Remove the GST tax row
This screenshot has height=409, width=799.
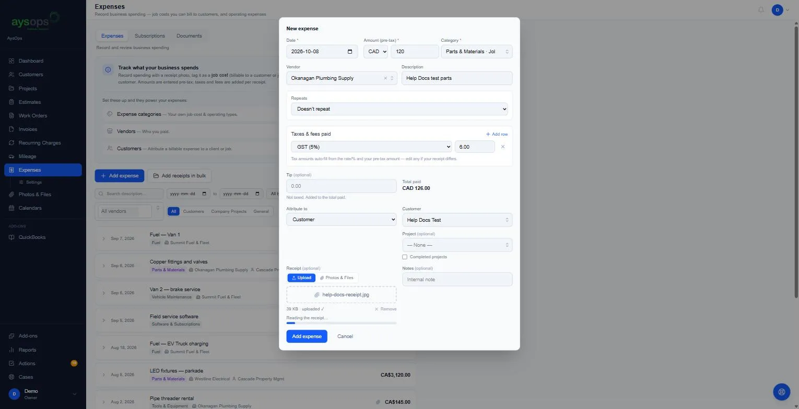click(x=503, y=147)
